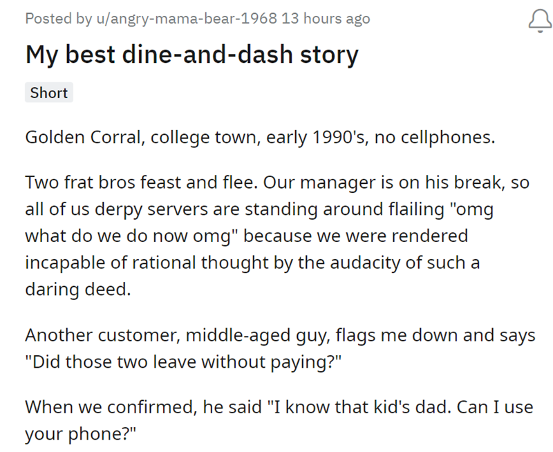This screenshot has height=452, width=553.
Task: Click the phrase "no cellphones"
Action: 437,137
